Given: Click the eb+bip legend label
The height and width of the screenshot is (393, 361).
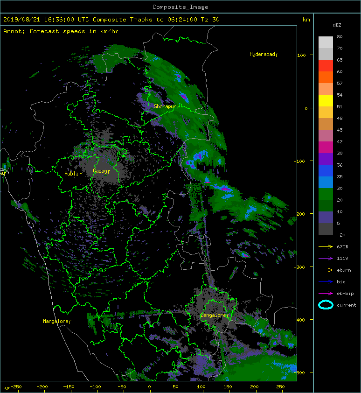Looking at the screenshot, I should [345, 294].
